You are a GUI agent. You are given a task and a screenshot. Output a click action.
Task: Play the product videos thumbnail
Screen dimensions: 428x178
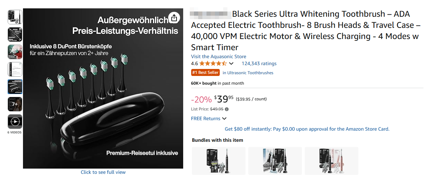[x=15, y=122]
